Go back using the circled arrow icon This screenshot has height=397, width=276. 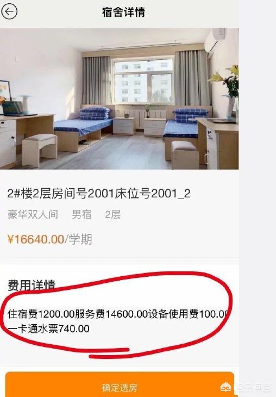9,12
